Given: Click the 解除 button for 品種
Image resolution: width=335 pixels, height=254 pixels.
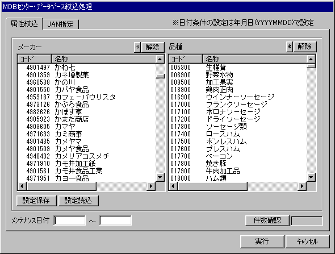Looking at the screenshot, I should pos(305,47).
